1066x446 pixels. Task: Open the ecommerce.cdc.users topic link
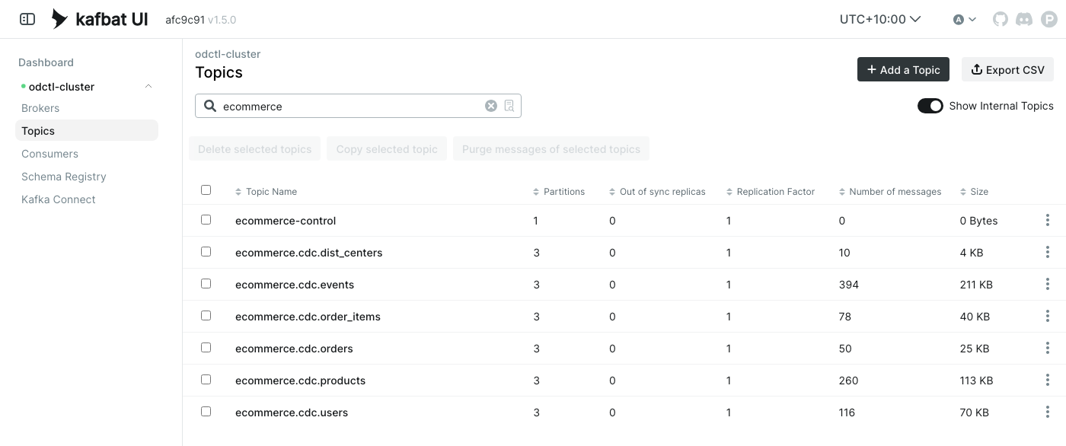(292, 413)
